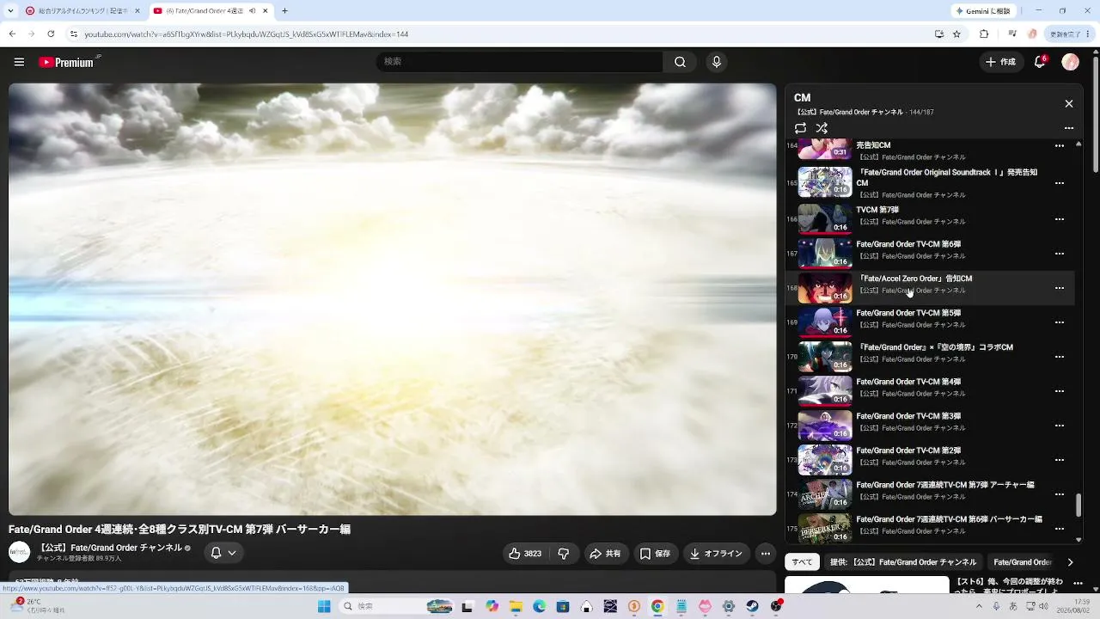Focus the Chrome address bar
The height and width of the screenshot is (619, 1100).
pos(498,34)
